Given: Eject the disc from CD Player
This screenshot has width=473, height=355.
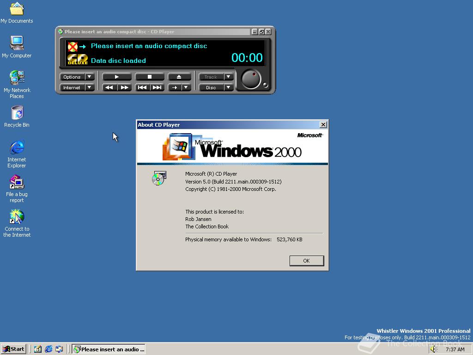Looking at the screenshot, I should [179, 77].
